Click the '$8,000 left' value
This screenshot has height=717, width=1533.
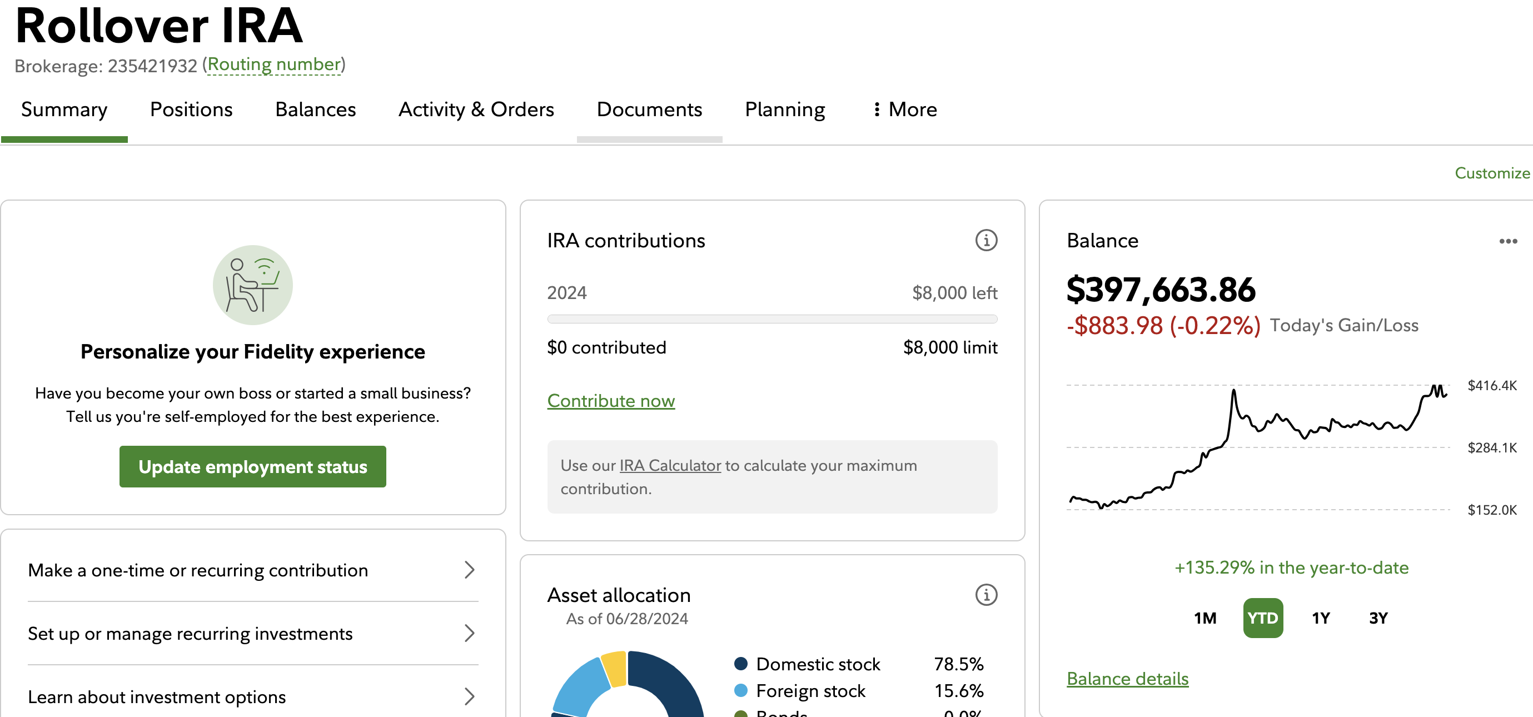[954, 293]
